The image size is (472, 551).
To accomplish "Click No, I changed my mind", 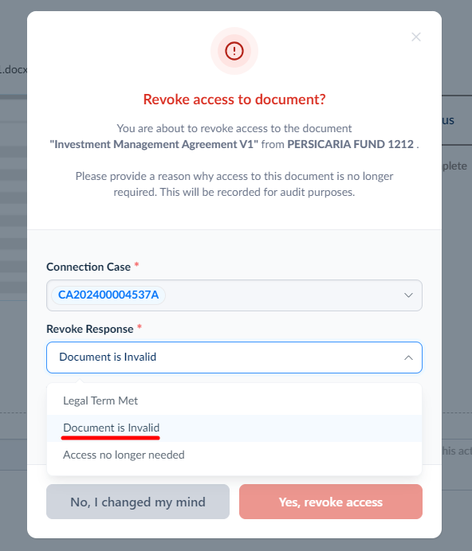I will 138,502.
